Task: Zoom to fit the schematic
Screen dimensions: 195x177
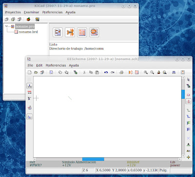Action: [x=165, y=72]
